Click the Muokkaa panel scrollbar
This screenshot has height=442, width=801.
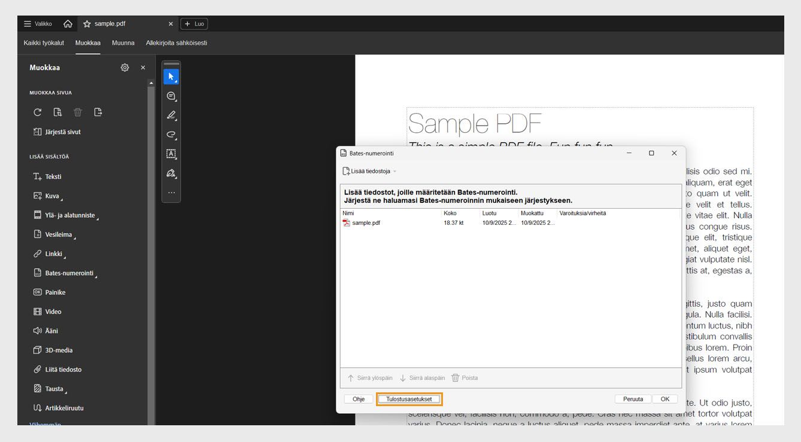(151, 256)
